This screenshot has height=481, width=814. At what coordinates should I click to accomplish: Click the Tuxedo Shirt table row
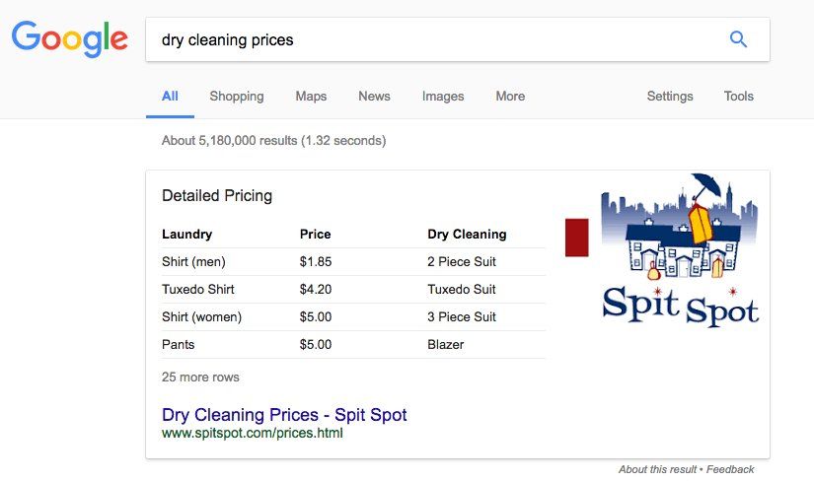(x=353, y=290)
